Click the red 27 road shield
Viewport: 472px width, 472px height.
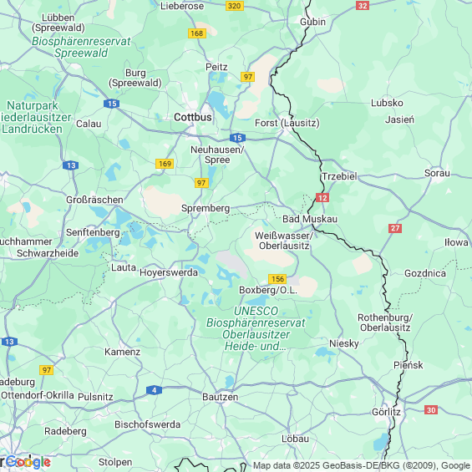pos(395,228)
